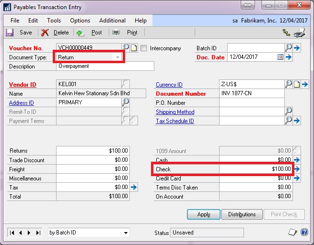Expand the Cash amount arrow
The width and height of the screenshot is (314, 245).
pos(297,160)
